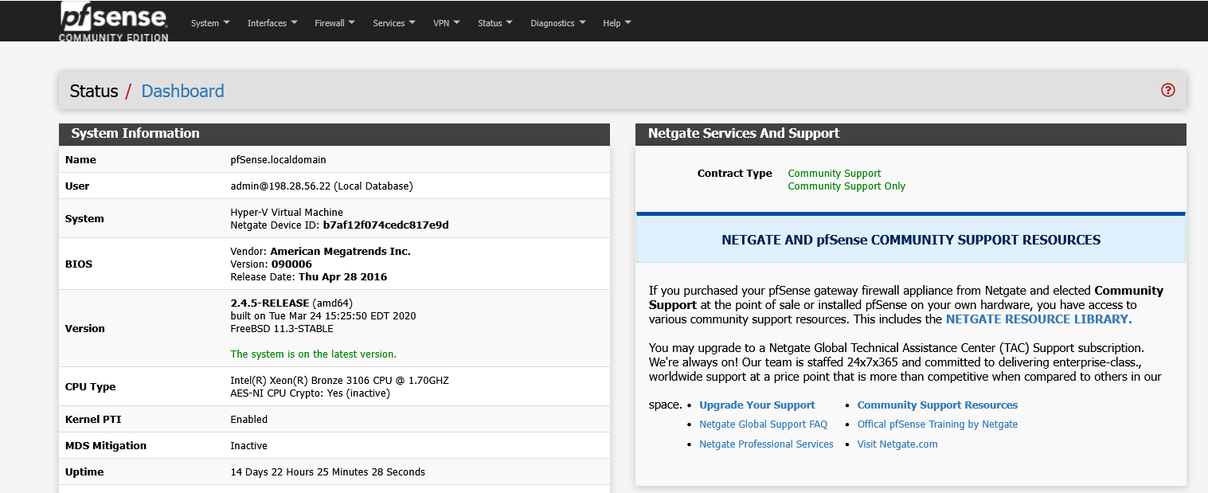The image size is (1208, 493).
Task: Click the Netgate Services And Support header
Action: pos(744,134)
